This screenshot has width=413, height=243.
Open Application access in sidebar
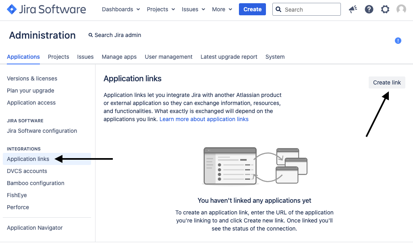(x=31, y=103)
